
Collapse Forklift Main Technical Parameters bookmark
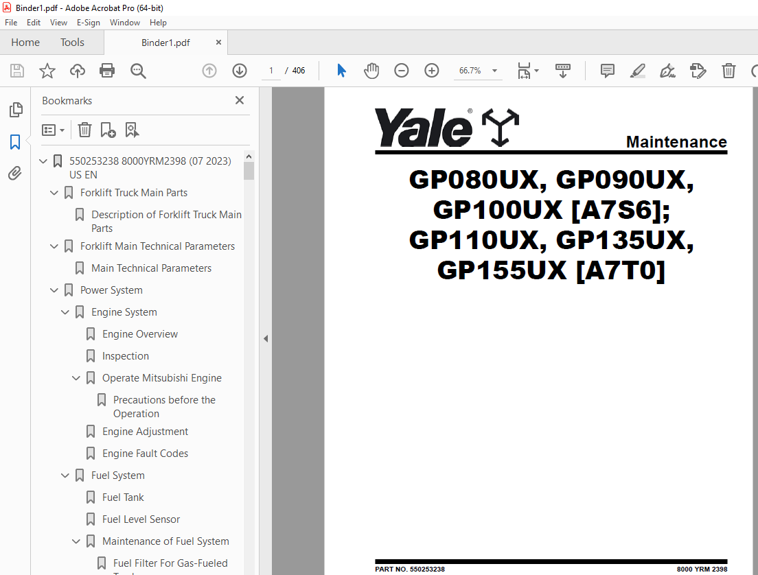click(x=54, y=246)
